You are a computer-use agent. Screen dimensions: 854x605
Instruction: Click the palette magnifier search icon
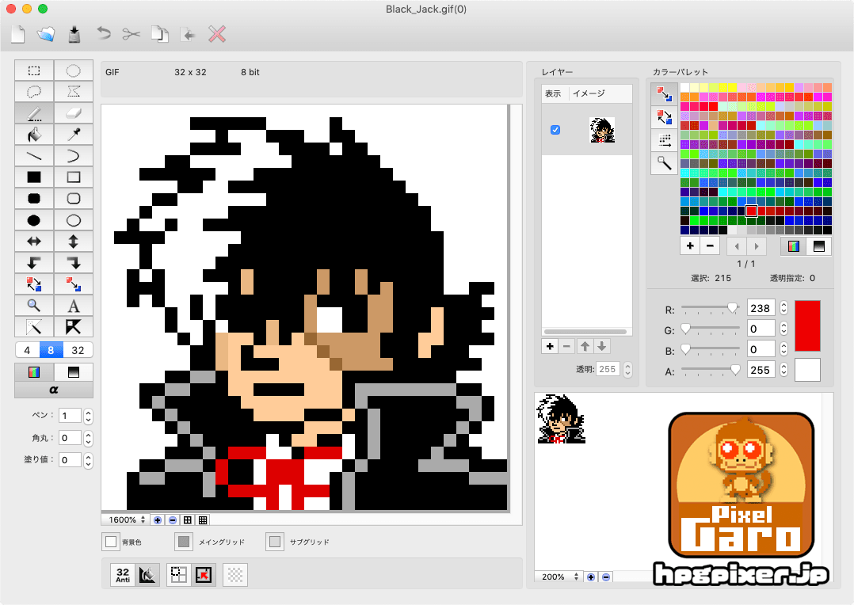[664, 163]
